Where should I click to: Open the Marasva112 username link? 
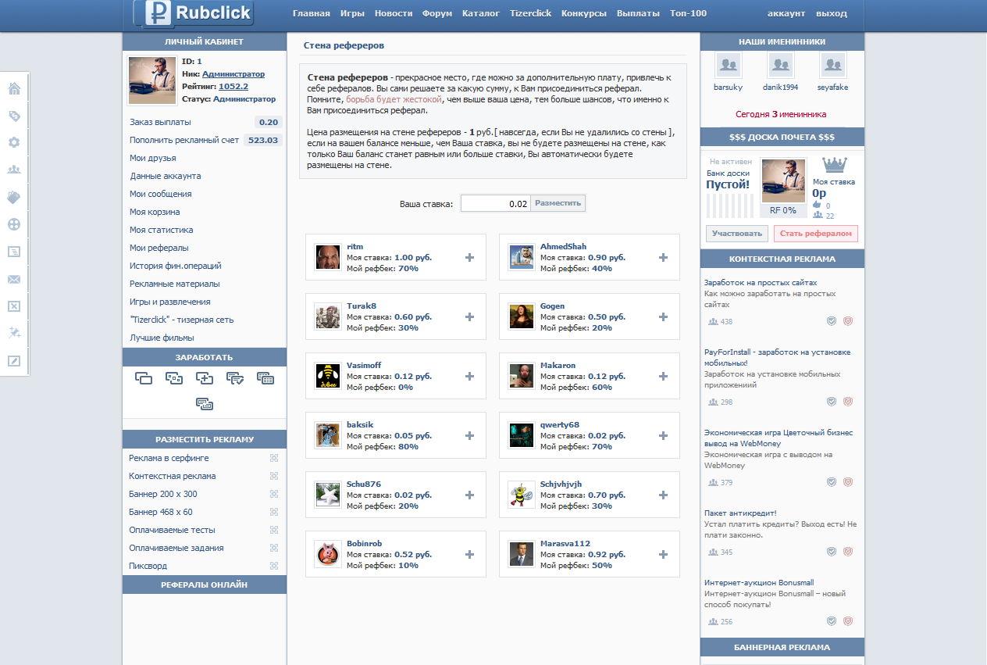(x=565, y=543)
